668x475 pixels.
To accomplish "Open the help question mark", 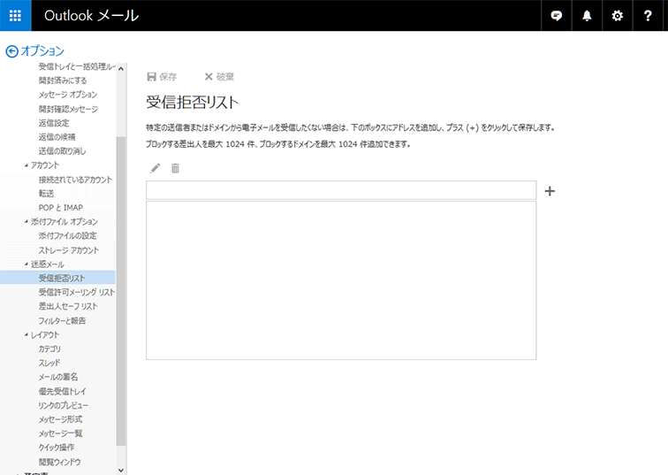I will (648, 16).
